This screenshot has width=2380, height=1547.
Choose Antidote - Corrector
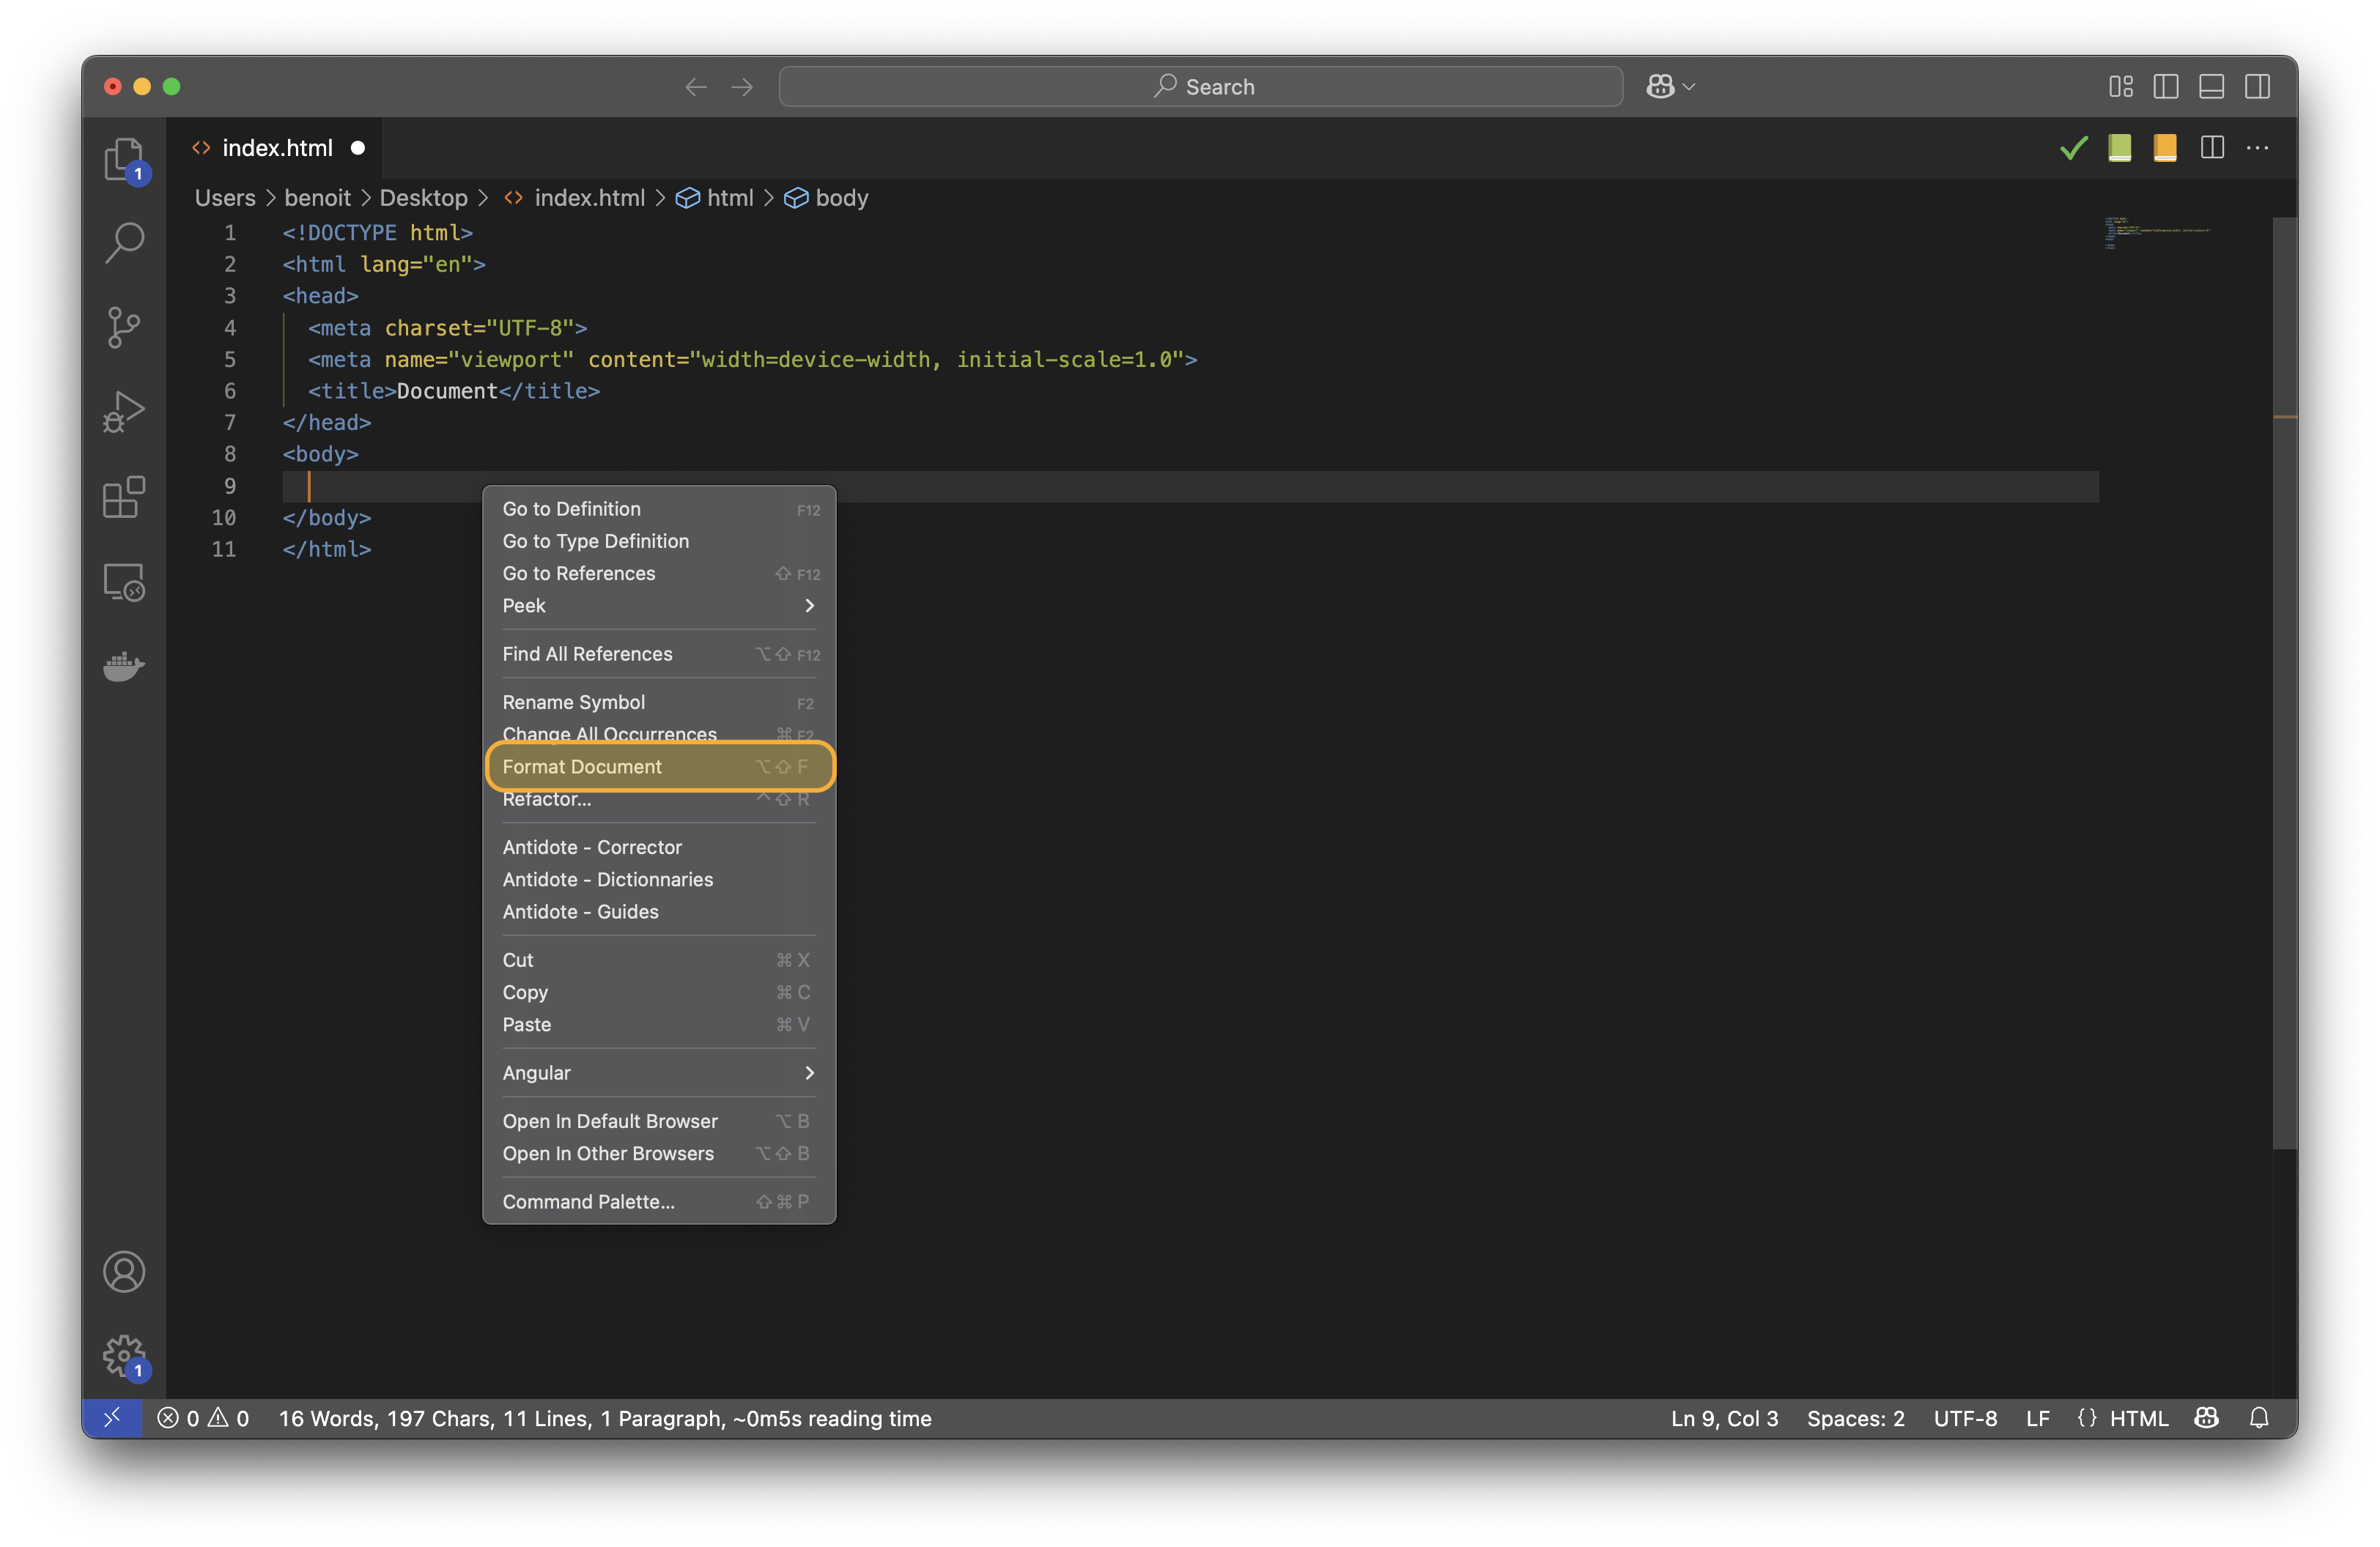(x=659, y=847)
